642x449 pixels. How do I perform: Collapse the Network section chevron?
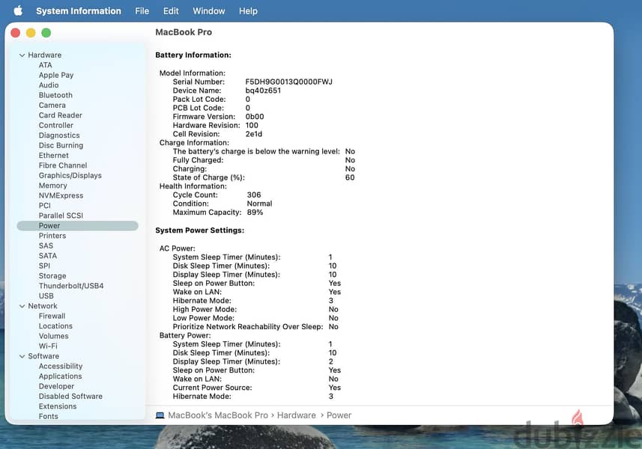coord(22,306)
